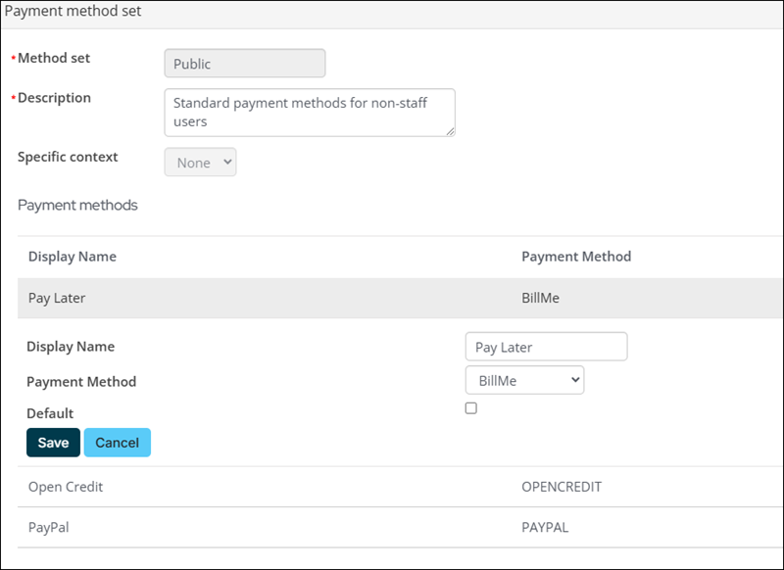Viewport: 784px width, 570px height.
Task: Click the Specific context label
Action: pyautogui.click(x=68, y=157)
